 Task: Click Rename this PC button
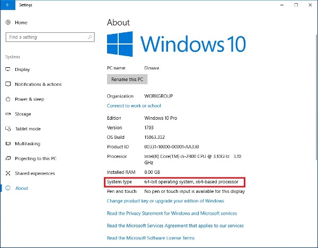(x=127, y=79)
